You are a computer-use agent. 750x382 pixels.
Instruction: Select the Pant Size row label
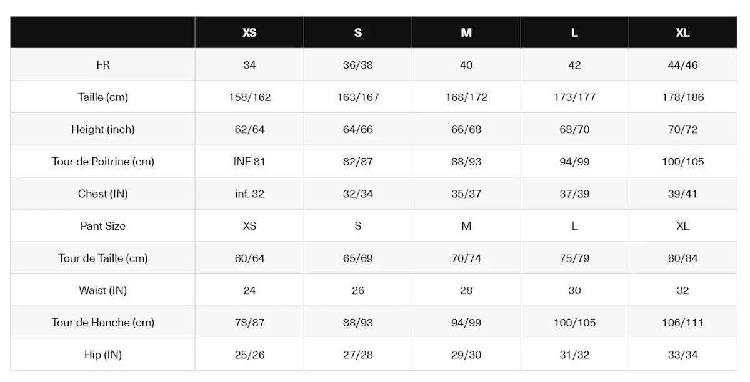[x=103, y=226]
